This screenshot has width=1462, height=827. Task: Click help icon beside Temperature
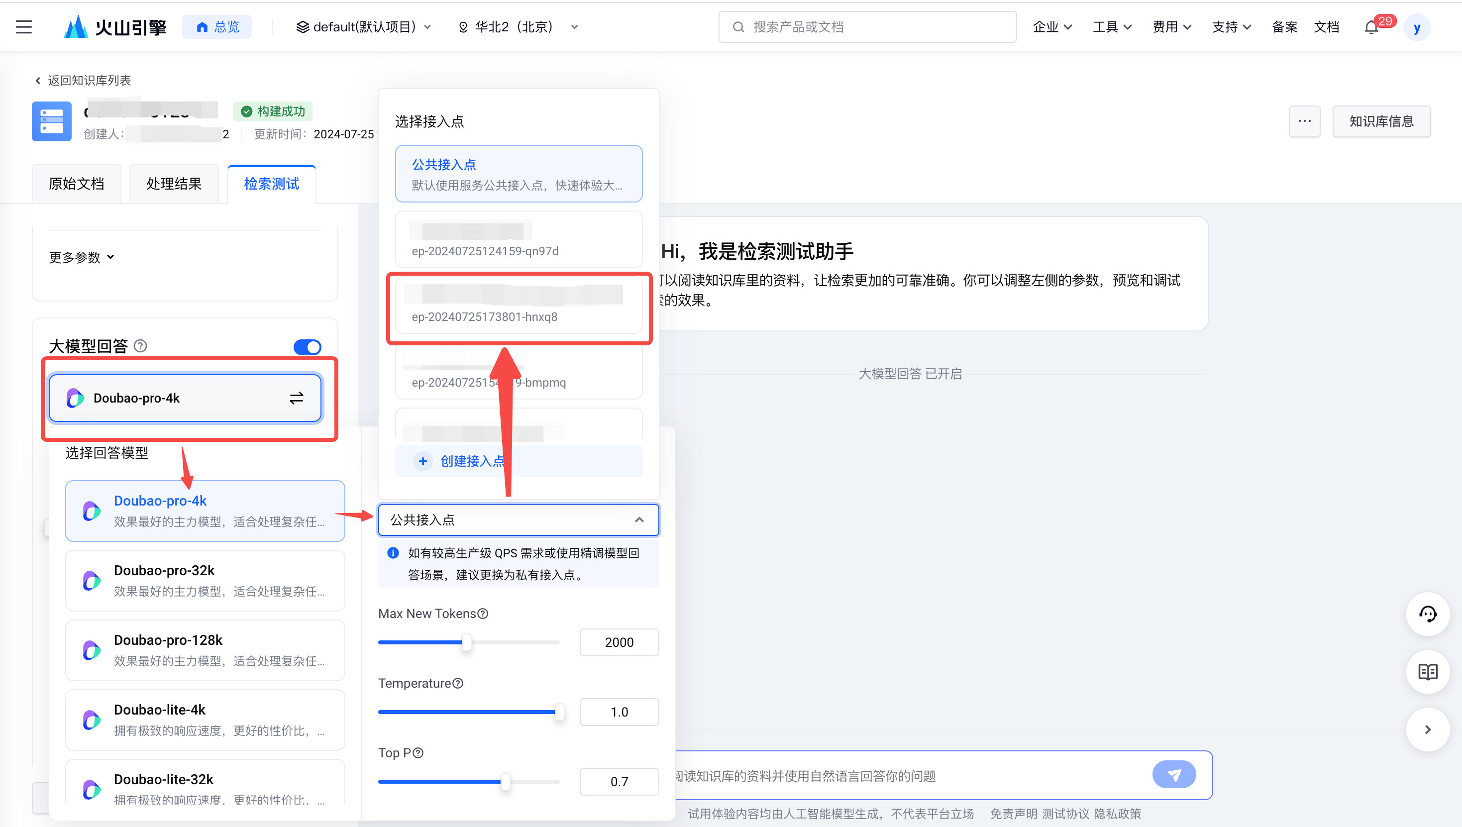pos(458,683)
